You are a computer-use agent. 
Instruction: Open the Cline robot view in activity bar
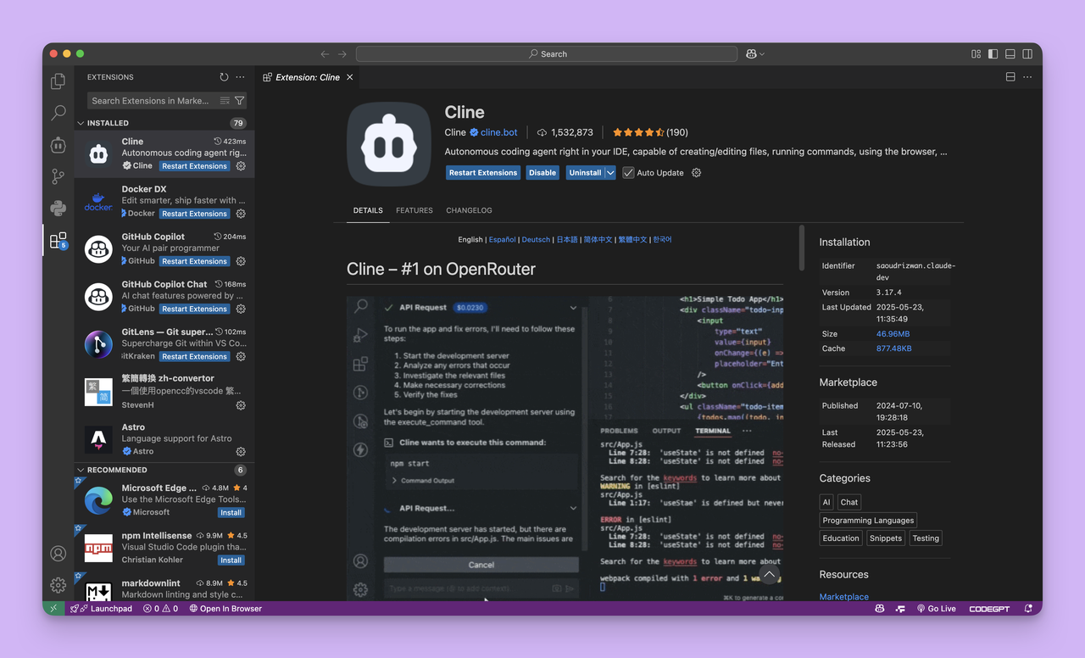click(x=58, y=145)
